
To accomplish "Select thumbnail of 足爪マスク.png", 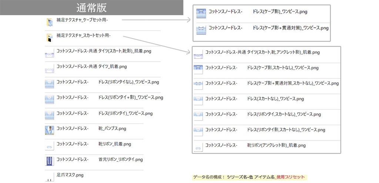I will tap(49, 177).
